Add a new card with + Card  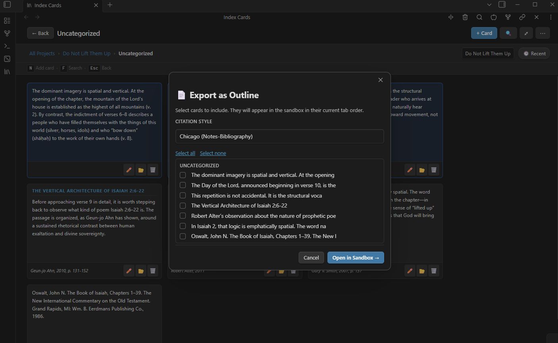[x=484, y=33]
